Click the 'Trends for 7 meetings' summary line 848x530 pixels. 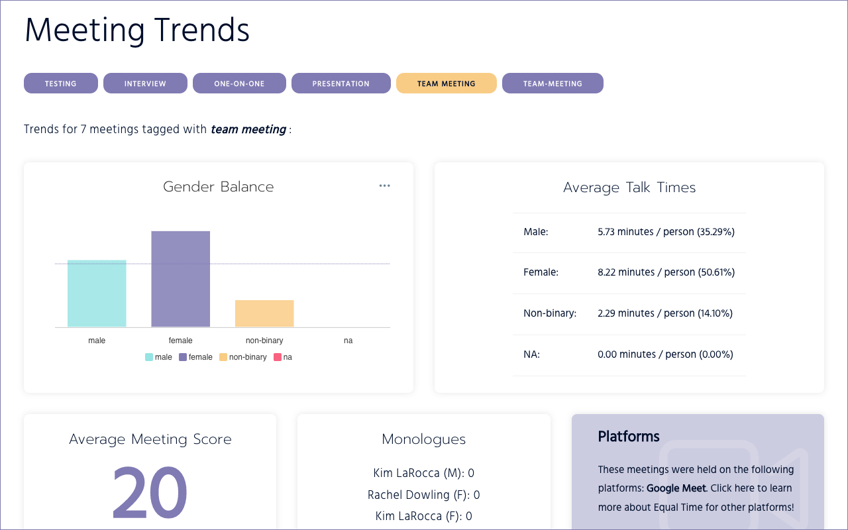[158, 129]
